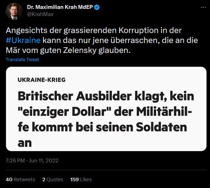Click the Jun 11, 2022 date

tap(44, 160)
